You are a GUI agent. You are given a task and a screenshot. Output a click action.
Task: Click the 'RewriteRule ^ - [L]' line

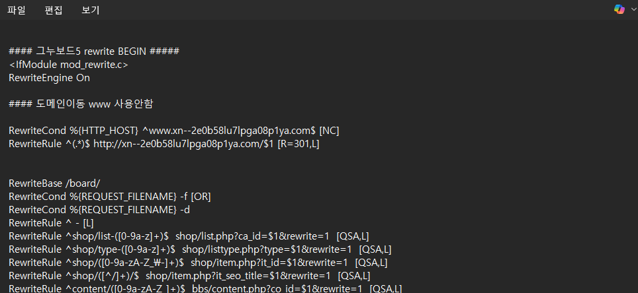click(51, 223)
